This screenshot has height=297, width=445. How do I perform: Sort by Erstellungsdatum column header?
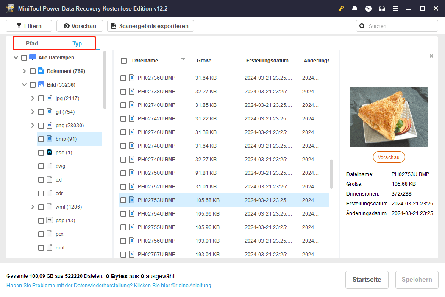pyautogui.click(x=267, y=61)
